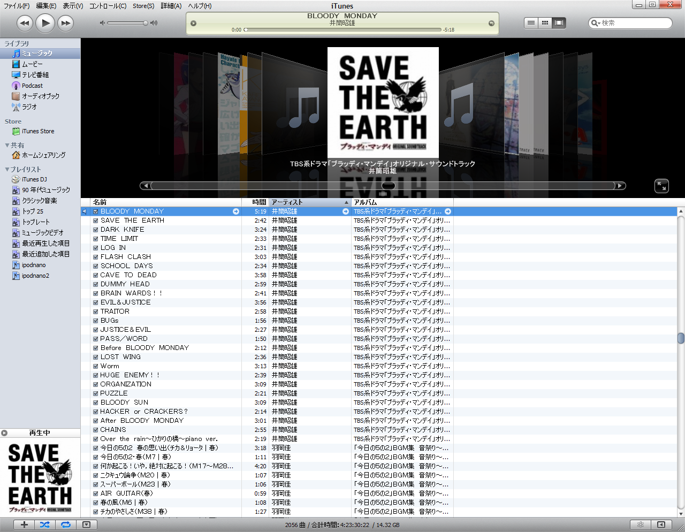
Task: Click the Cover Flow scrollbar thumb
Action: click(x=389, y=186)
